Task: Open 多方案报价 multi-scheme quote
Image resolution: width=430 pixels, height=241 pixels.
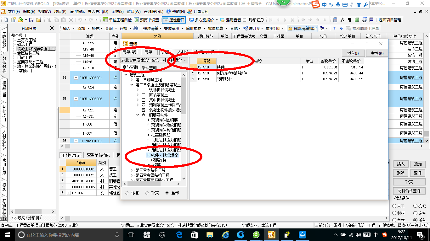Action: (x=203, y=20)
